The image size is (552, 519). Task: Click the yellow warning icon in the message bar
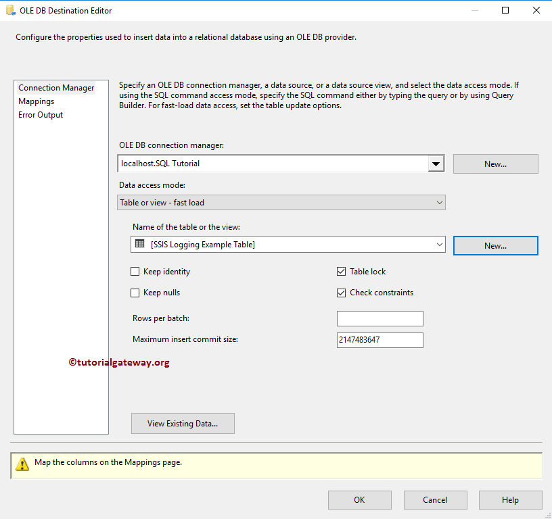pyautogui.click(x=22, y=464)
